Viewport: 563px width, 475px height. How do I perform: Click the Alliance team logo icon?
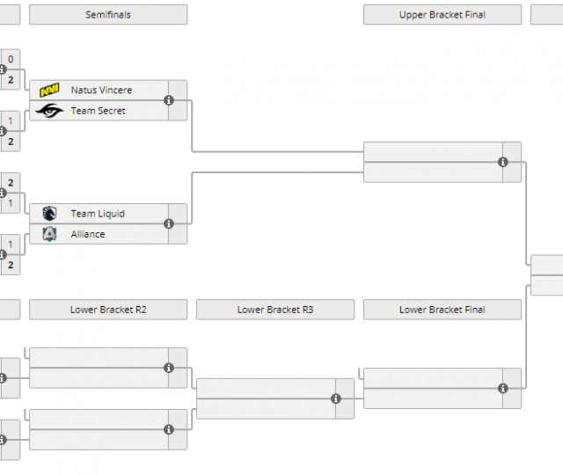(x=49, y=234)
